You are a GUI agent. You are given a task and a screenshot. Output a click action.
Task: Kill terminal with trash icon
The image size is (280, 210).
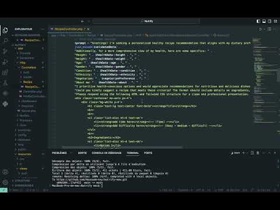tap(258, 153)
